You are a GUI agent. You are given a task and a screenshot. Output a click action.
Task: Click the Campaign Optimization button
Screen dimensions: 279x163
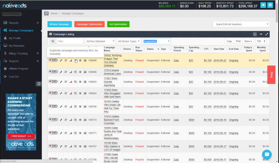pyautogui.click(x=89, y=24)
